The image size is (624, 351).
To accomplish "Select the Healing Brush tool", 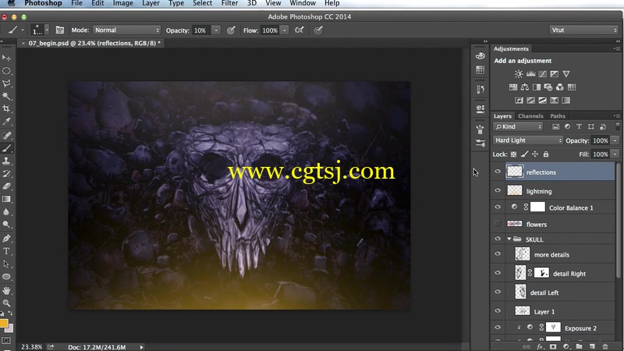I will click(6, 136).
